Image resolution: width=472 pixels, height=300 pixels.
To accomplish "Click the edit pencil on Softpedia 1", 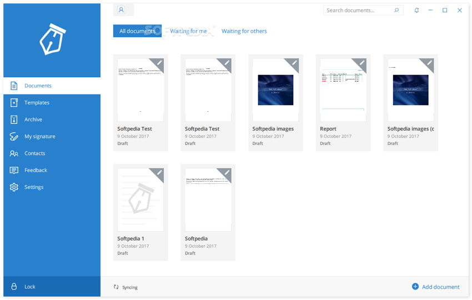I will pos(159,173).
